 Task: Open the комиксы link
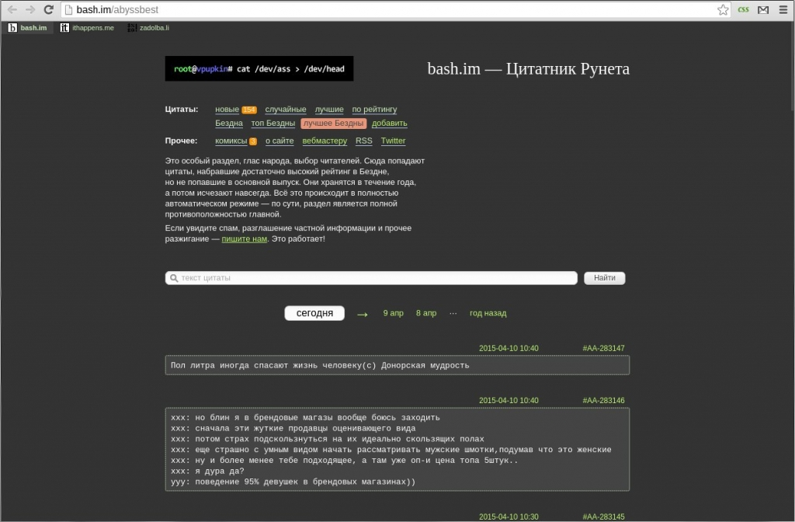coord(231,141)
